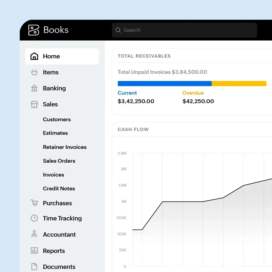Open the Credit Notes entry

click(59, 188)
